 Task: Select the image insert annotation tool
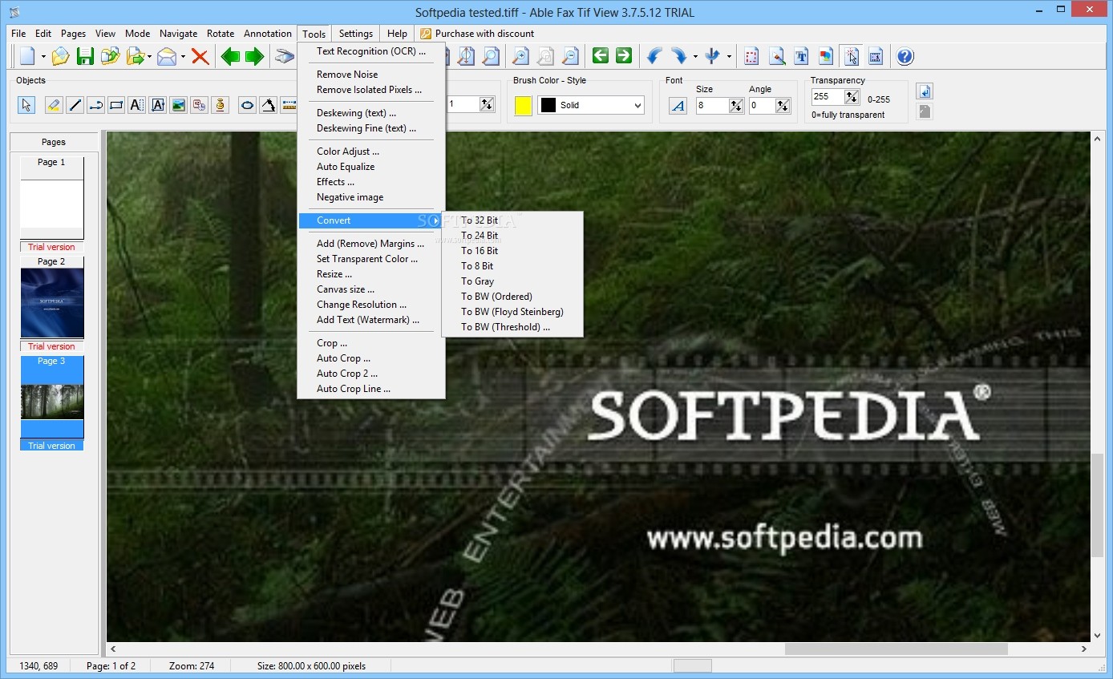[178, 105]
